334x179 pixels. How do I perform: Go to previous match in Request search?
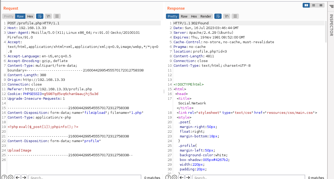tap(18, 177)
